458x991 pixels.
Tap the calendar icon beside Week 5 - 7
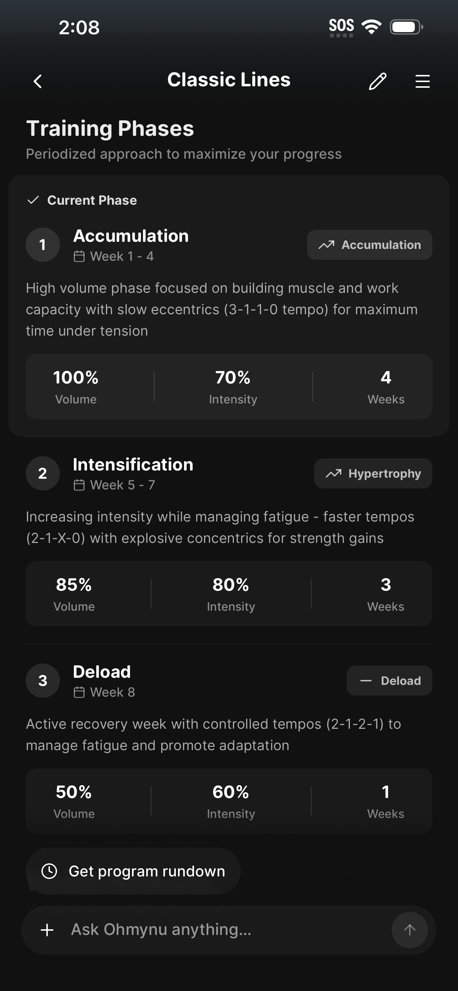coord(79,485)
